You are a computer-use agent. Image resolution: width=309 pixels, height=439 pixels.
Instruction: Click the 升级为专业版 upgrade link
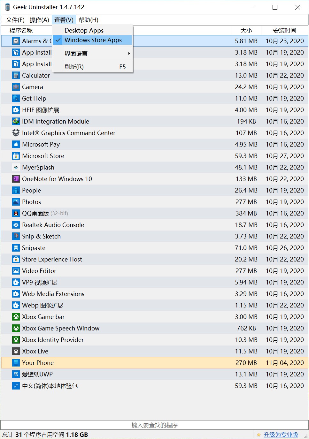pos(281,435)
